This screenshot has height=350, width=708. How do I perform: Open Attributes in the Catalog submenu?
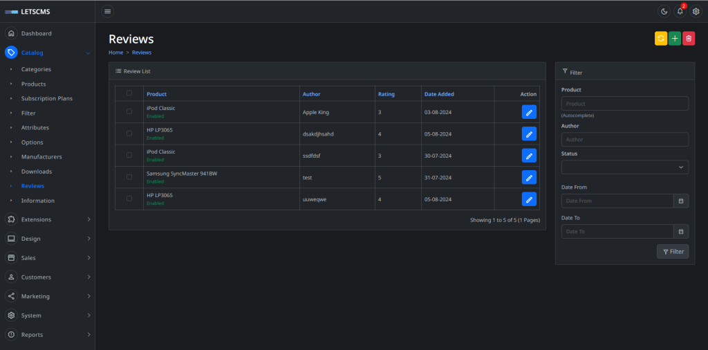pyautogui.click(x=35, y=128)
